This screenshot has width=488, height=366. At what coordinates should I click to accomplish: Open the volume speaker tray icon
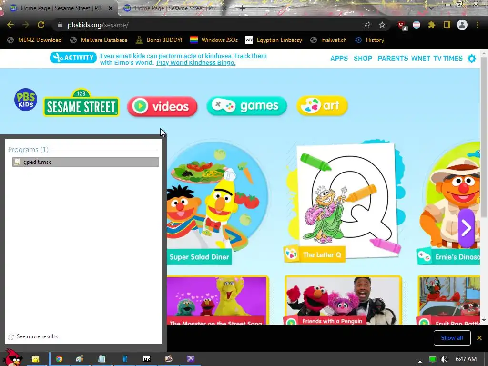click(x=444, y=359)
